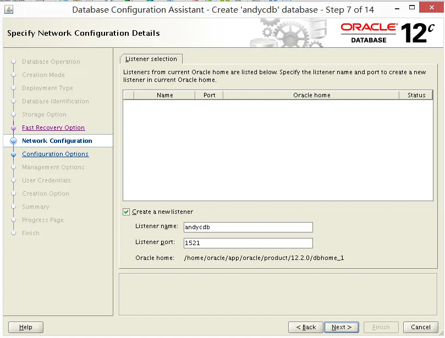Click the Cancel button
This screenshot has width=445, height=338.
421,327
